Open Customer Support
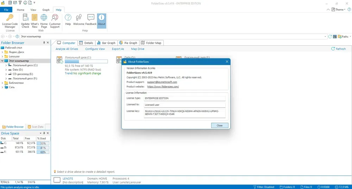This screenshot has width=352, height=189. (55, 21)
